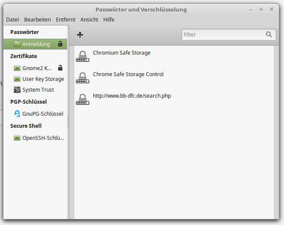Open the Hilfe menu
284x225 pixels.
point(109,19)
